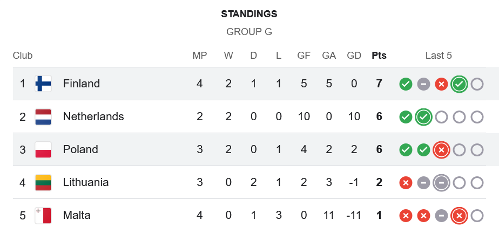499x241 pixels.
Task: Click the Malta flag icon
Action: tap(43, 215)
